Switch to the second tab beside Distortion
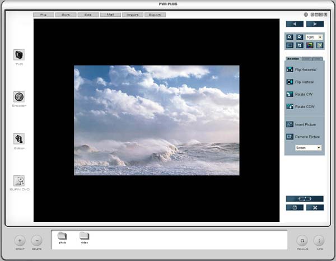 pyautogui.click(x=307, y=59)
